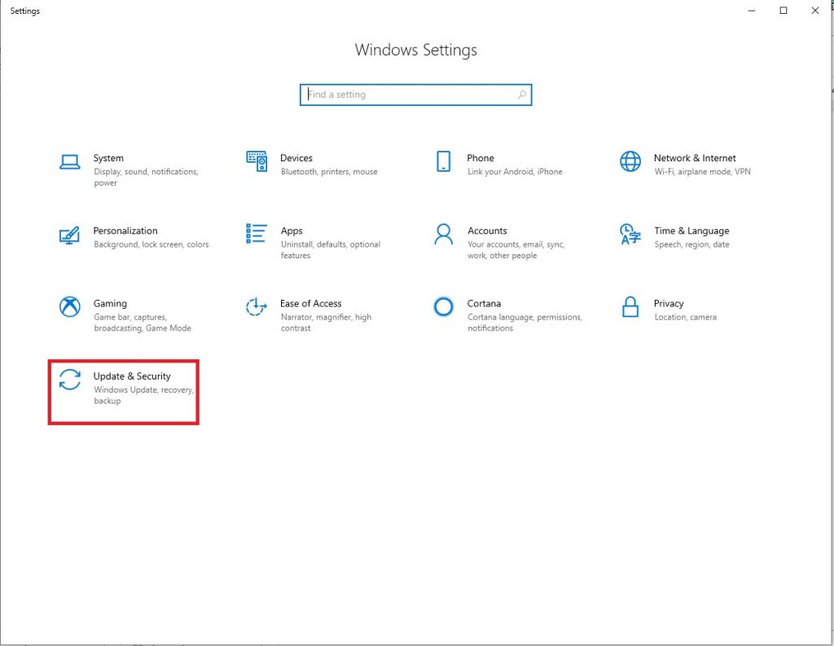Viewport: 834px width, 646px height.
Task: Focus the Find a setting search box
Action: pyautogui.click(x=415, y=94)
